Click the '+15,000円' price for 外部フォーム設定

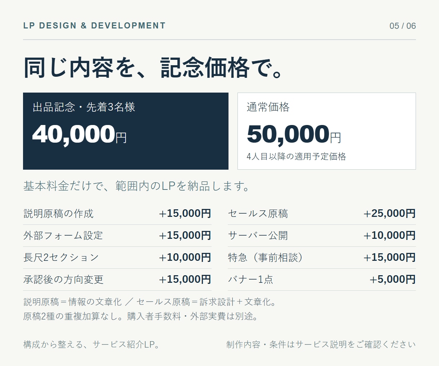click(x=185, y=236)
